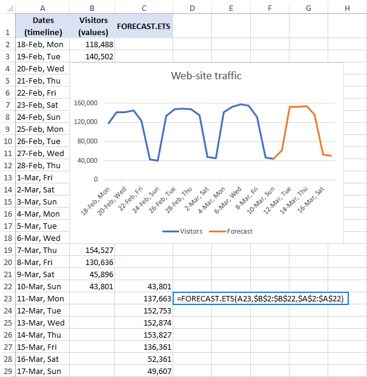This screenshot has width=367, height=377.
Task: Select cell with 26-Feb, Tue
Action: pyautogui.click(x=42, y=141)
